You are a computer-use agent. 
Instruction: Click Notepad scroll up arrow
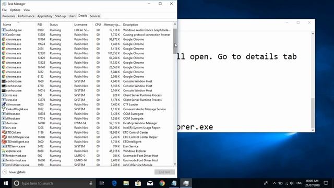click(x=313, y=33)
